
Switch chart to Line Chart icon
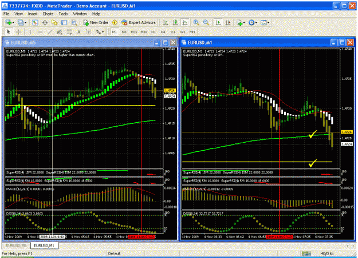[184, 22]
